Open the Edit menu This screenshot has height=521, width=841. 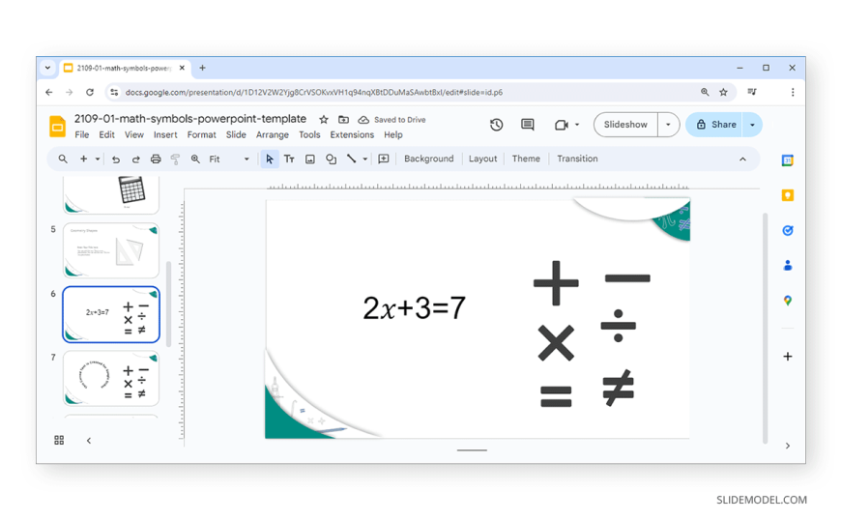pos(106,134)
